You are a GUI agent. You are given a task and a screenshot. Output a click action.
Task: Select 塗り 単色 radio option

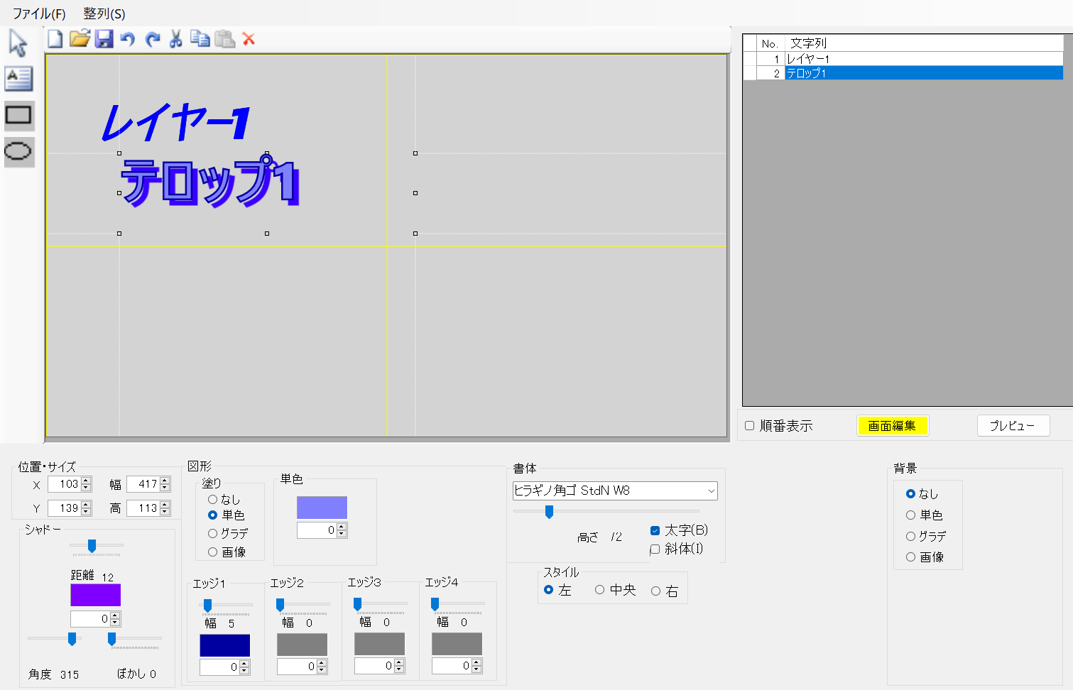212,515
